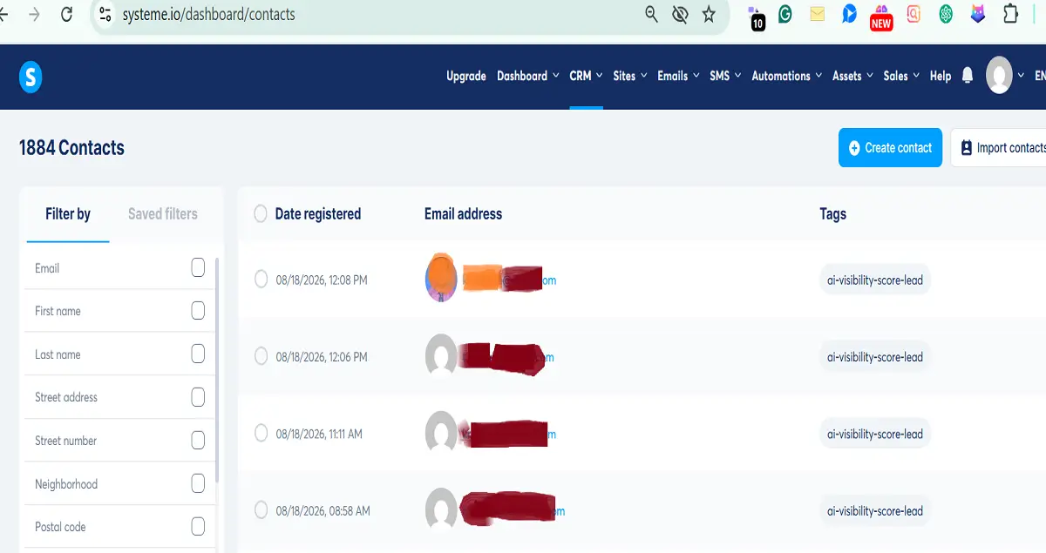This screenshot has width=1046, height=553.
Task: Open Help in the top navigation
Action: [941, 76]
